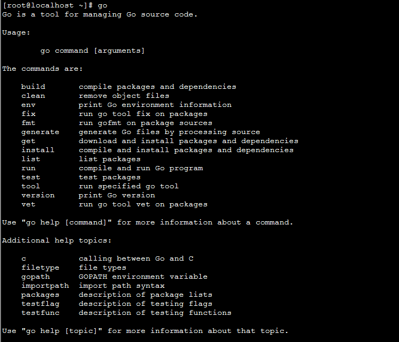Click the 'packages' help topic name
399x342 pixels.
[x=40, y=295]
